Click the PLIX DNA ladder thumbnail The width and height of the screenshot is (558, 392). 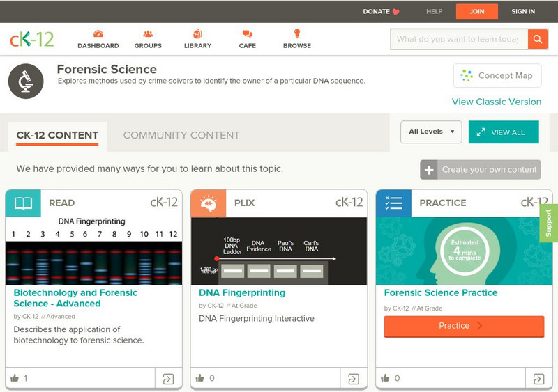click(278, 251)
